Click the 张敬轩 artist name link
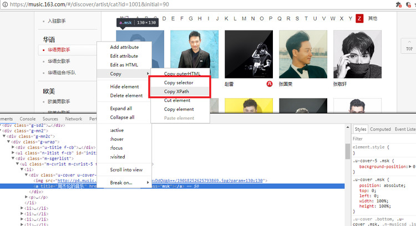The width and height of the screenshot is (416, 226). (340, 84)
